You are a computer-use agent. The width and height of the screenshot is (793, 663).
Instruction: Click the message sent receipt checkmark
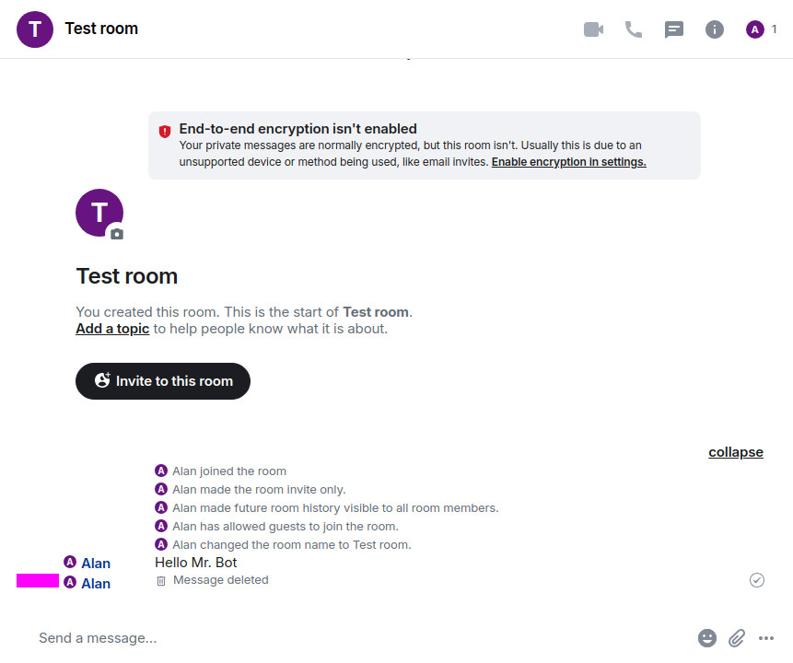pos(757,580)
